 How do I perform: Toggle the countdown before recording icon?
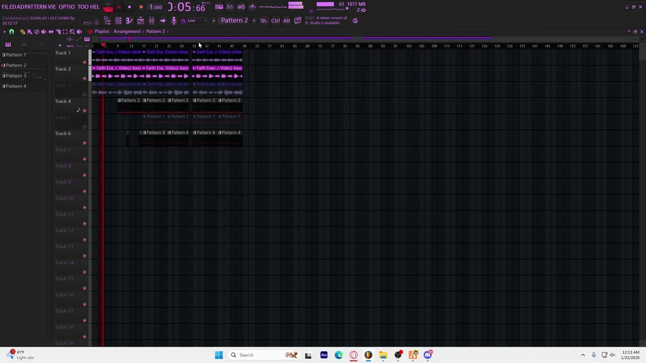click(230, 7)
